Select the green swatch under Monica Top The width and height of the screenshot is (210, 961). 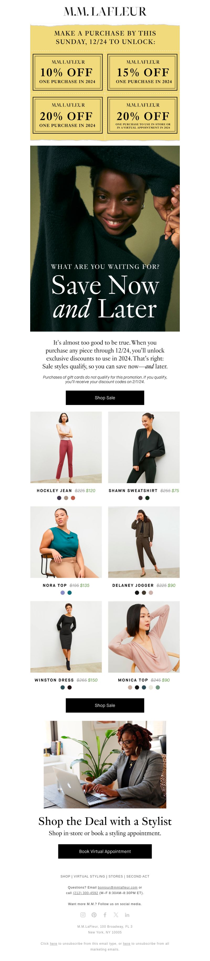(158, 687)
